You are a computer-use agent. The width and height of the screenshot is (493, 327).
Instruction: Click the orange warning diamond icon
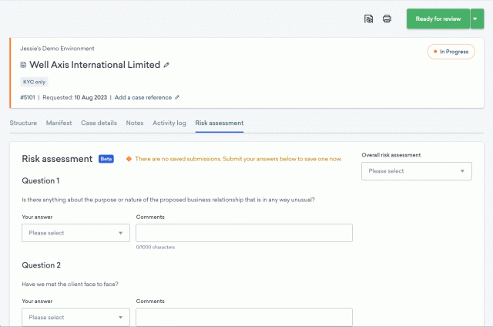129,158
